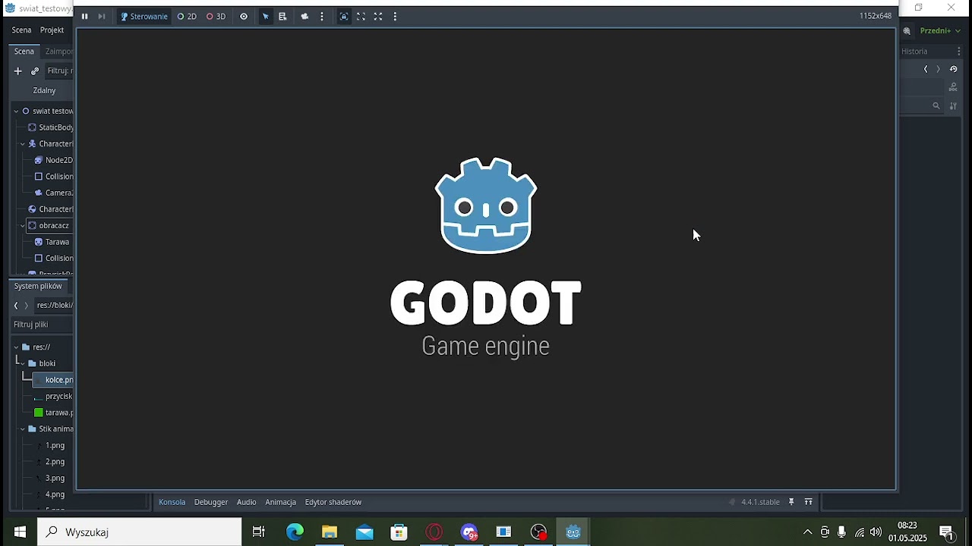Go forward in file system history
The width and height of the screenshot is (972, 546).
27,306
